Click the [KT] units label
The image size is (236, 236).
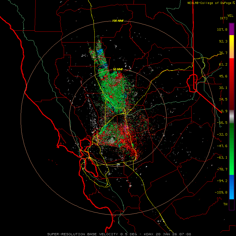(x=224, y=18)
